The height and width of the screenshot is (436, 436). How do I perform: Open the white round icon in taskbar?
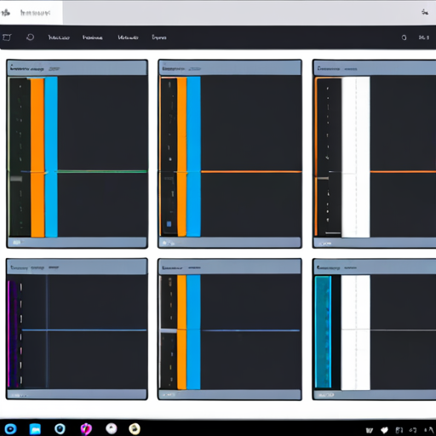point(112,428)
